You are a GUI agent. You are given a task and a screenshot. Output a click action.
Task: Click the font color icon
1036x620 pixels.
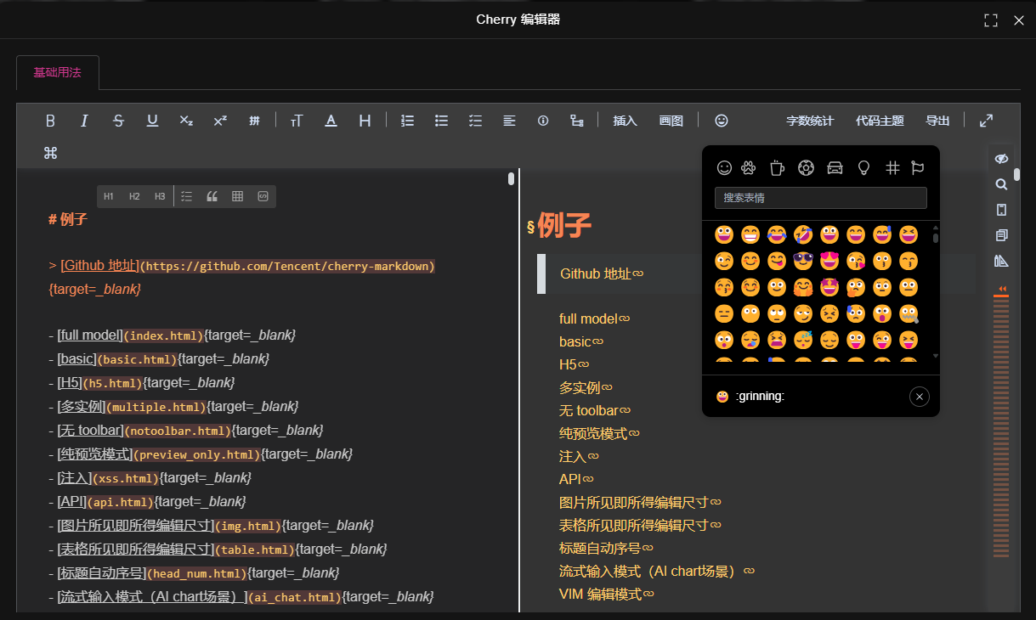(x=331, y=120)
